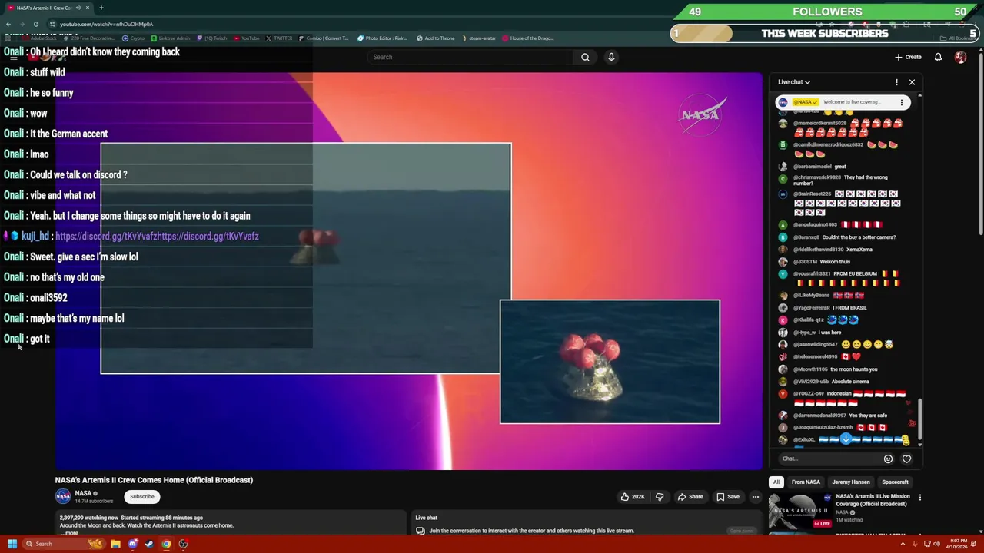Click the YouTube search magnifier button
Screen dimensions: 984x553
(x=585, y=57)
